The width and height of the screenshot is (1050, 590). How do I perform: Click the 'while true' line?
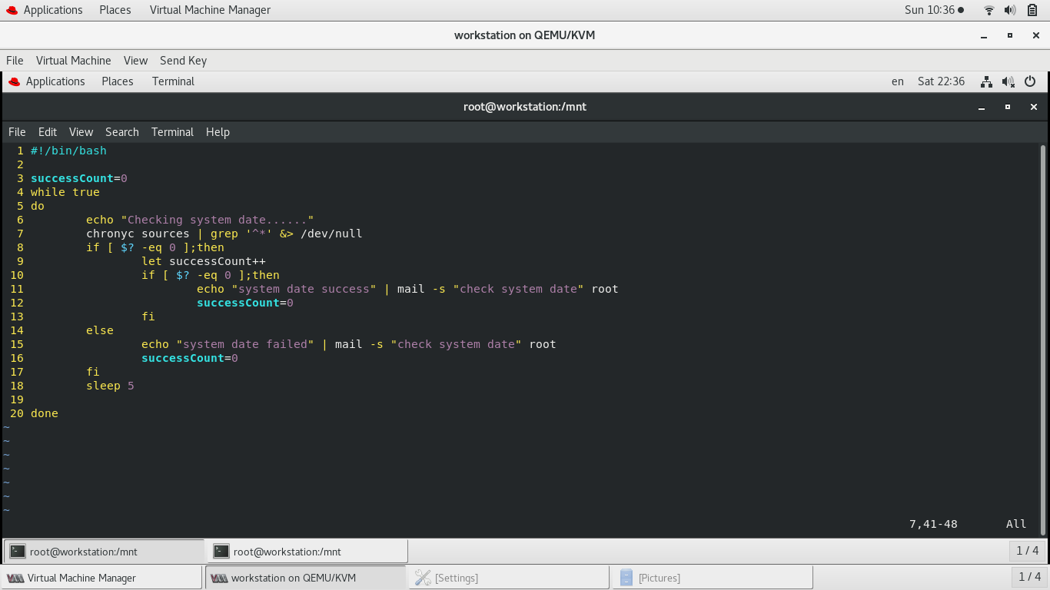(65, 192)
